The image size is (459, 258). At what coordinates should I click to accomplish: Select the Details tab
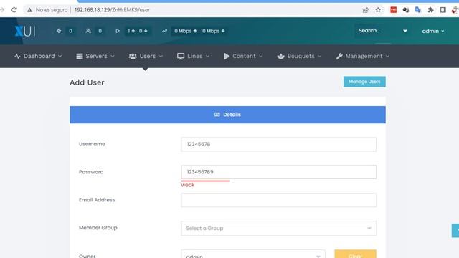click(x=227, y=115)
